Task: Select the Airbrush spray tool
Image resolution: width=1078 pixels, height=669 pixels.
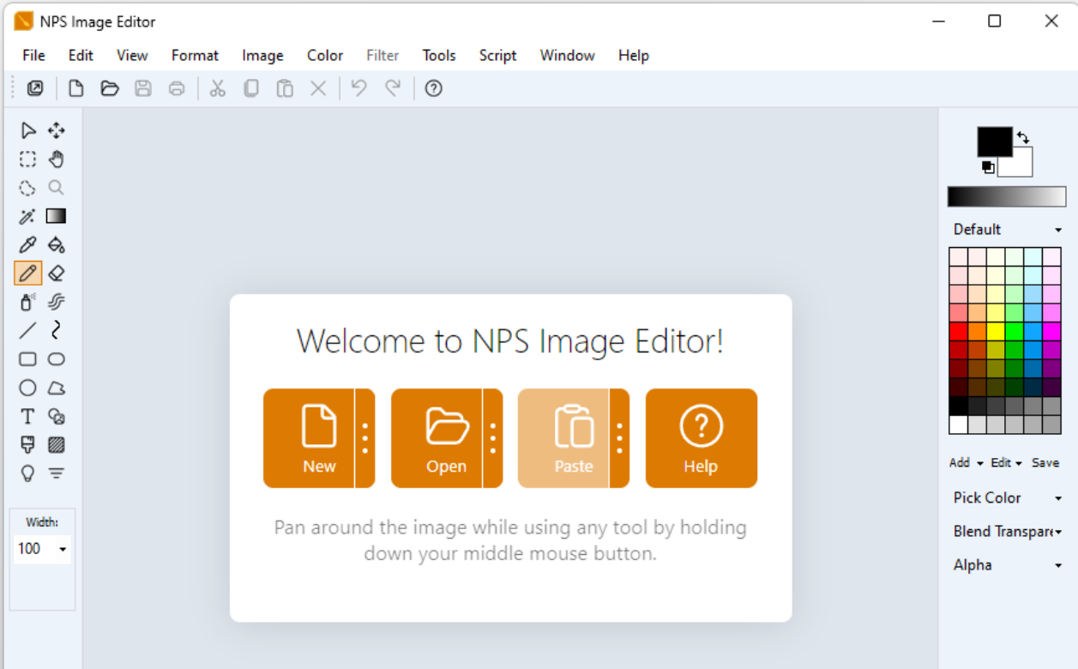Action: 27,301
